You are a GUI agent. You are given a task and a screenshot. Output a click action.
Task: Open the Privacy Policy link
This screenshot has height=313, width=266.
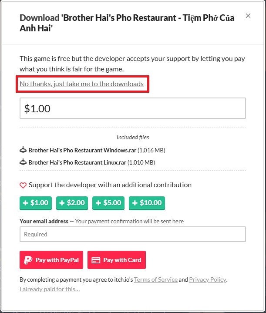pyautogui.click(x=208, y=279)
